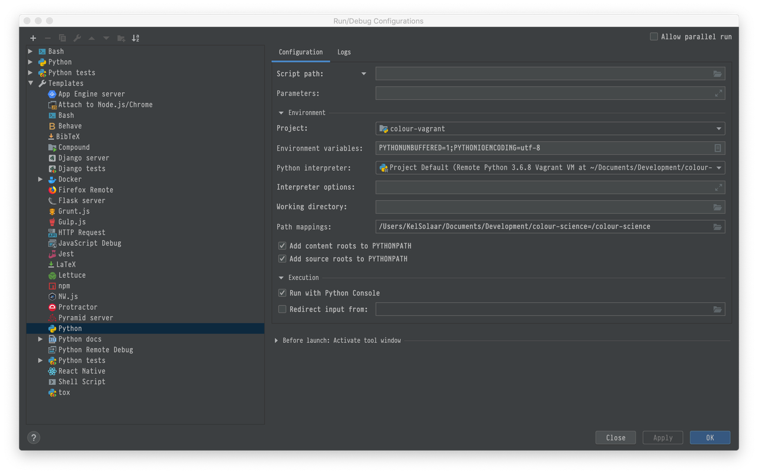Select App Engine server template
The image size is (758, 474).
click(86, 94)
